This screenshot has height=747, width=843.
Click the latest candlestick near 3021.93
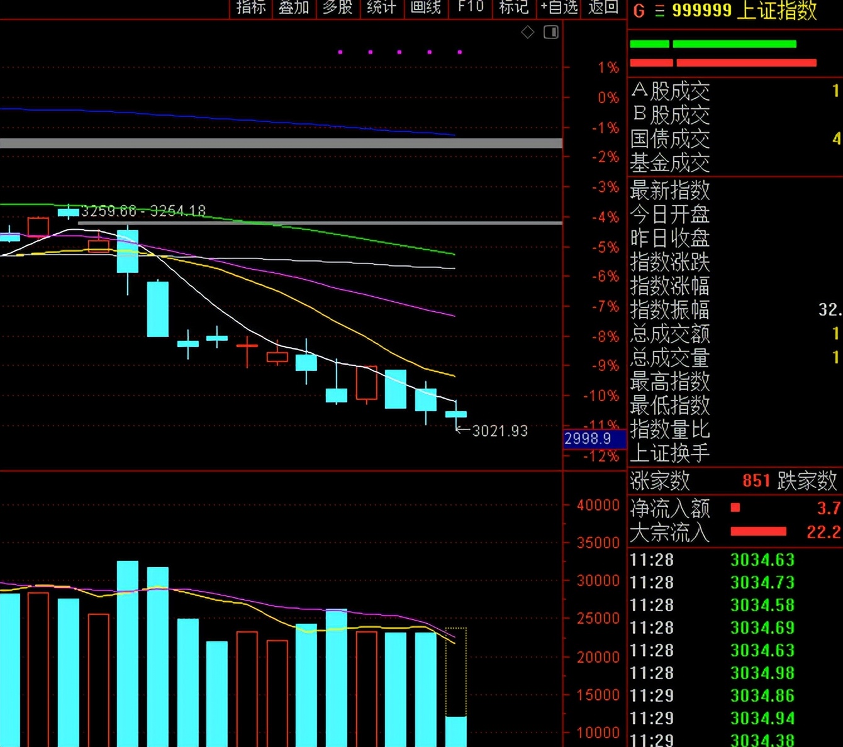(456, 414)
